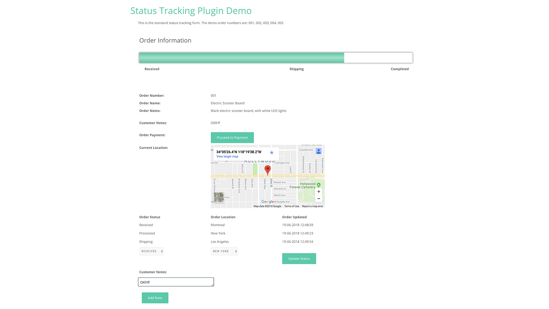
Task: Open the RECEIVED order status dropdown
Action: [152, 251]
